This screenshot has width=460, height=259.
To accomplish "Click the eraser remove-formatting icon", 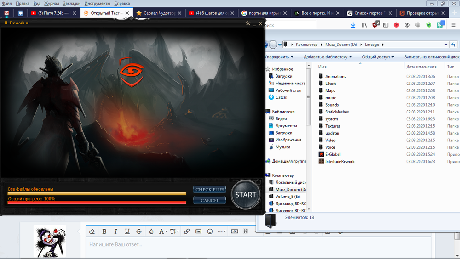I will point(92,231).
